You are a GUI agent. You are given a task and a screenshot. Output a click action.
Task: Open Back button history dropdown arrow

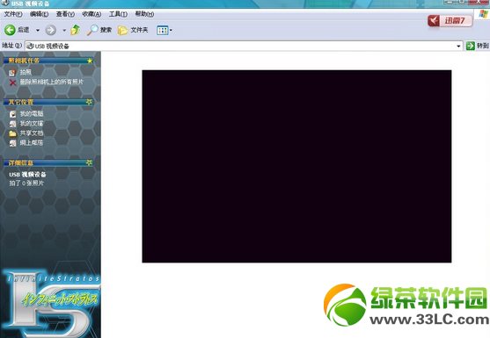point(38,30)
